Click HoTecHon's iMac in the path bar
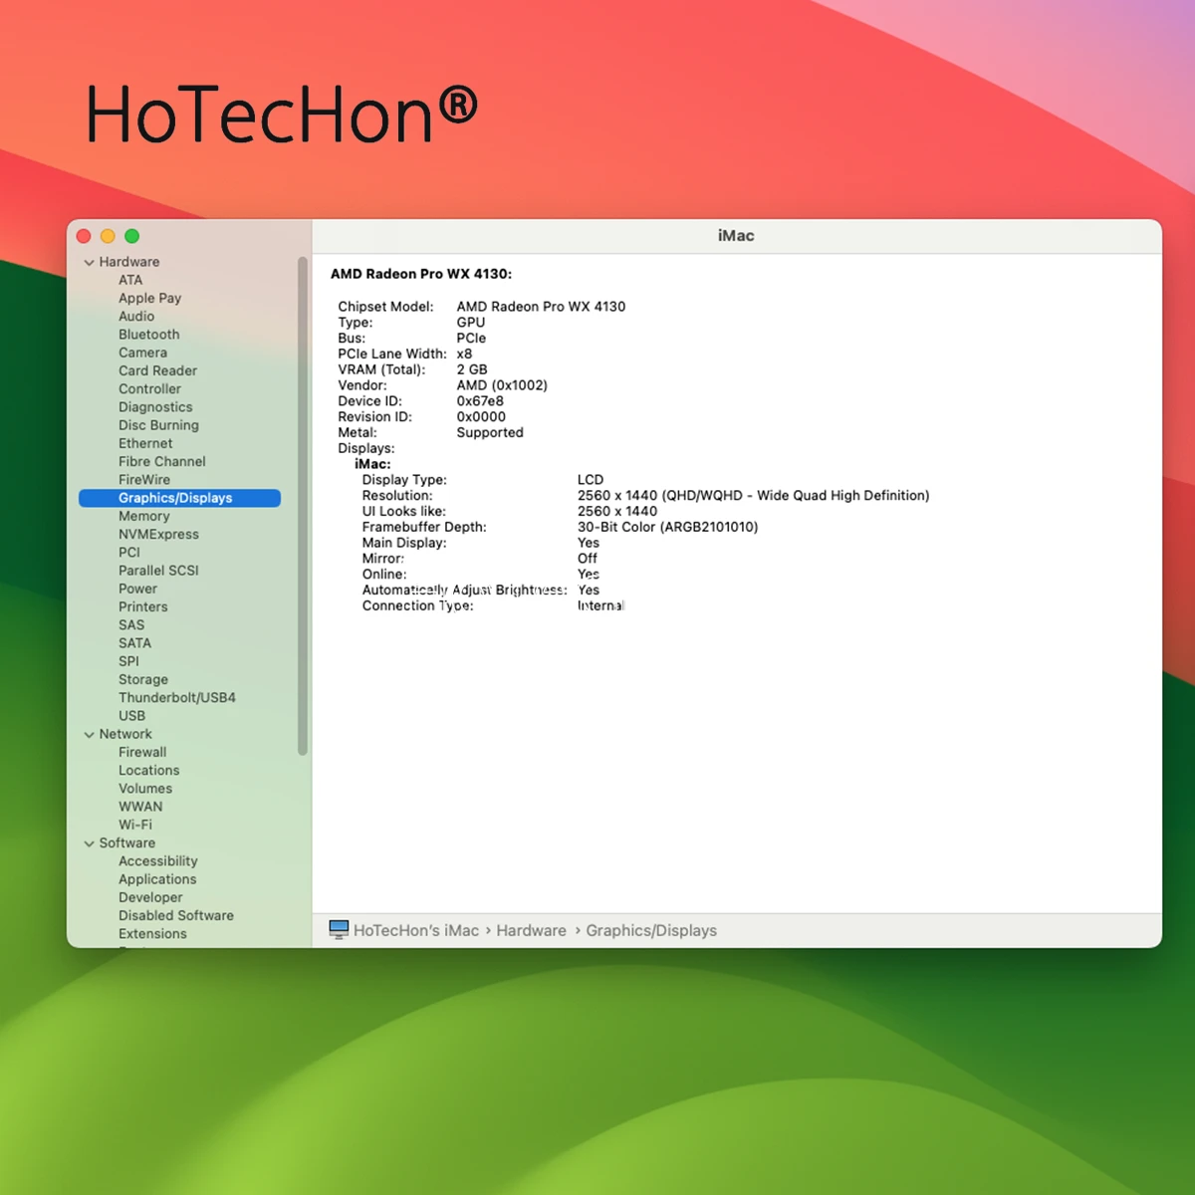1195x1195 pixels. 416,930
